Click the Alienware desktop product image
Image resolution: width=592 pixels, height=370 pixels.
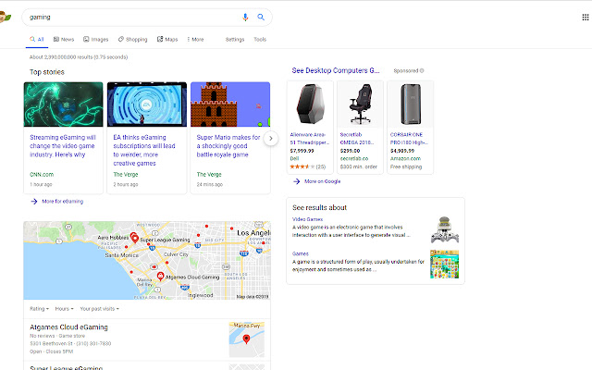point(310,105)
